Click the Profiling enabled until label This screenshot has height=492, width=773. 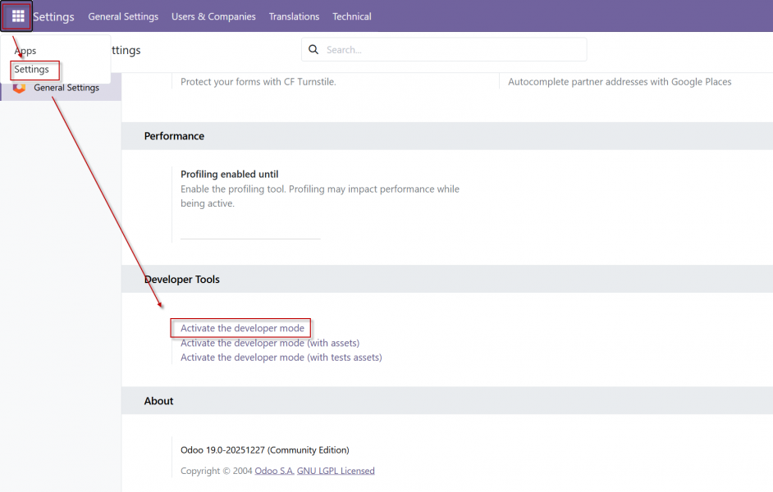point(229,175)
